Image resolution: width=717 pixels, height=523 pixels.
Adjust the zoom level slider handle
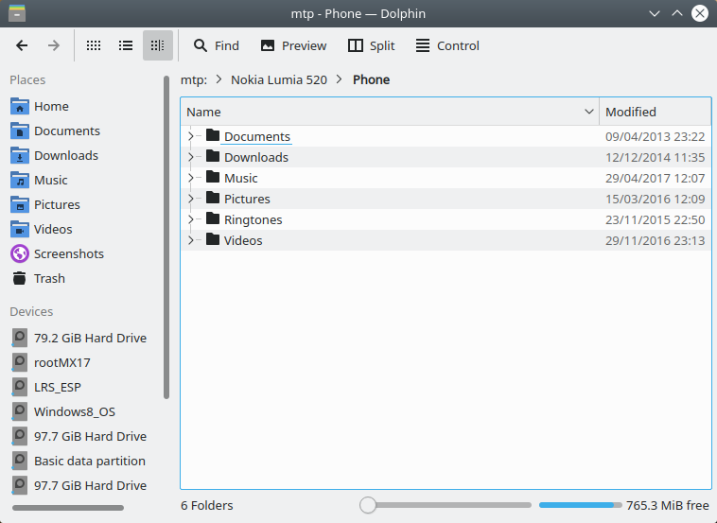[368, 506]
